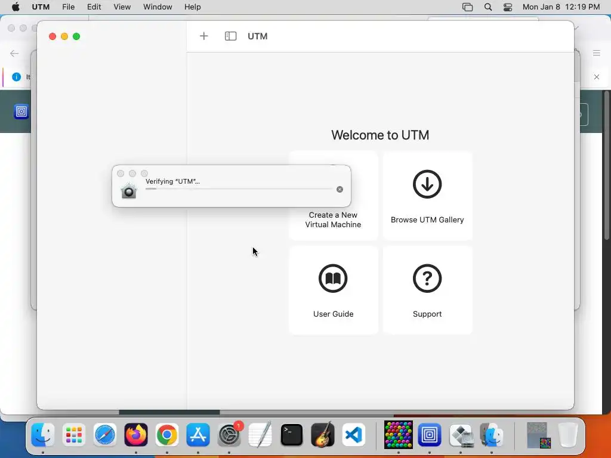Click the background browser vertical scrollbar
The height and width of the screenshot is (458, 611).
click(606, 165)
